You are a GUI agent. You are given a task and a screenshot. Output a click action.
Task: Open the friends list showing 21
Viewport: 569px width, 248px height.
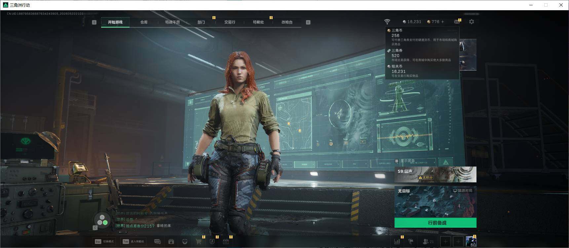(428, 242)
